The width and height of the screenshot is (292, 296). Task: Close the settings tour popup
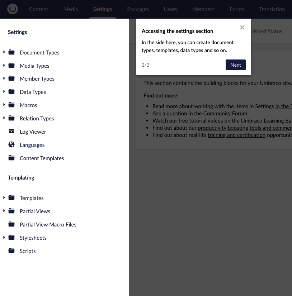pos(242,27)
